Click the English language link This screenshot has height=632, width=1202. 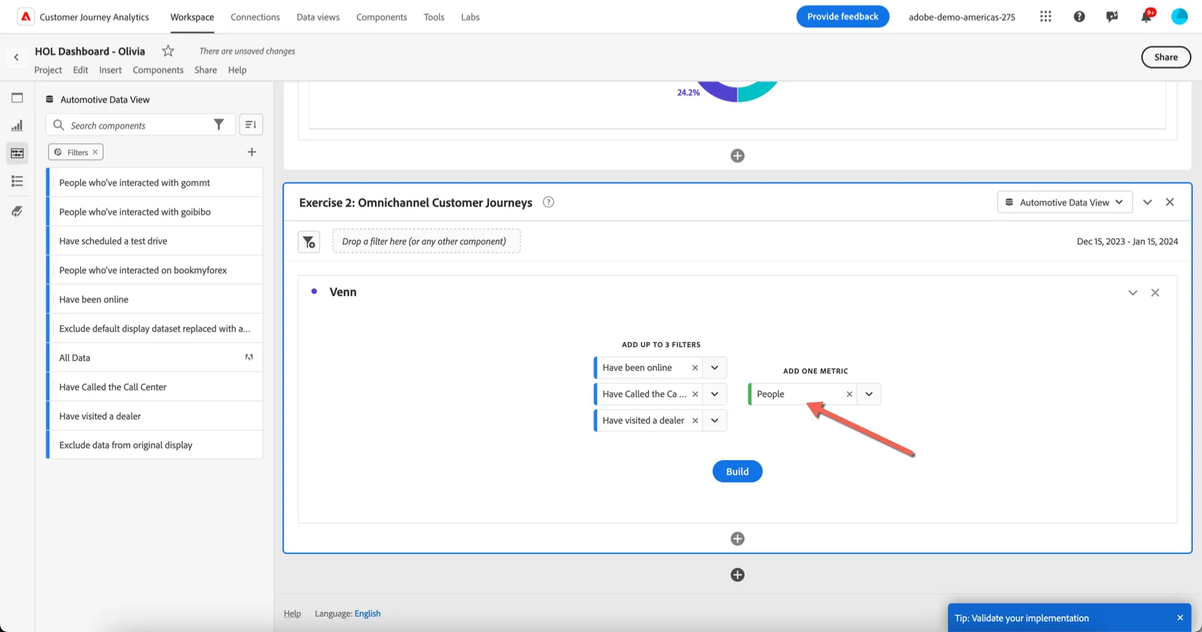tap(367, 613)
